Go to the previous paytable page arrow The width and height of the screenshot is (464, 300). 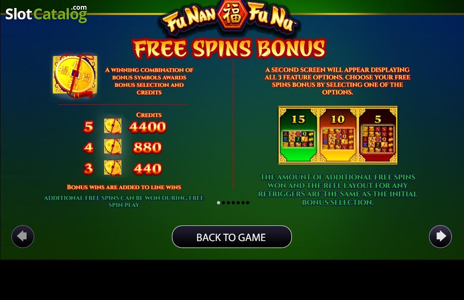coord(23,236)
